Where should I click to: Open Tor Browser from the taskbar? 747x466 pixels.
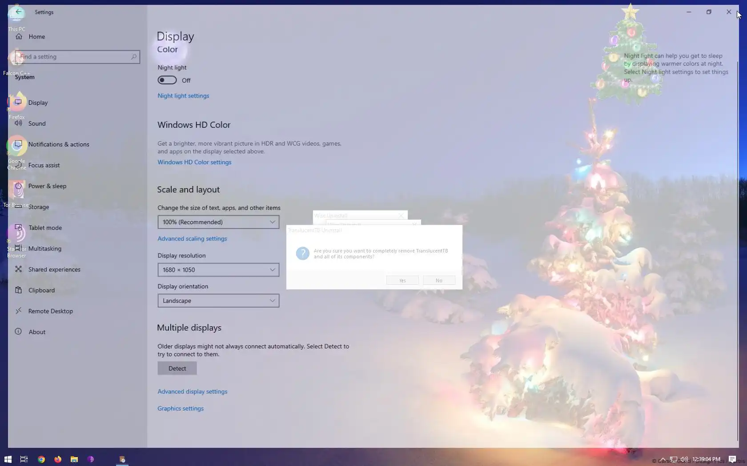click(x=90, y=459)
